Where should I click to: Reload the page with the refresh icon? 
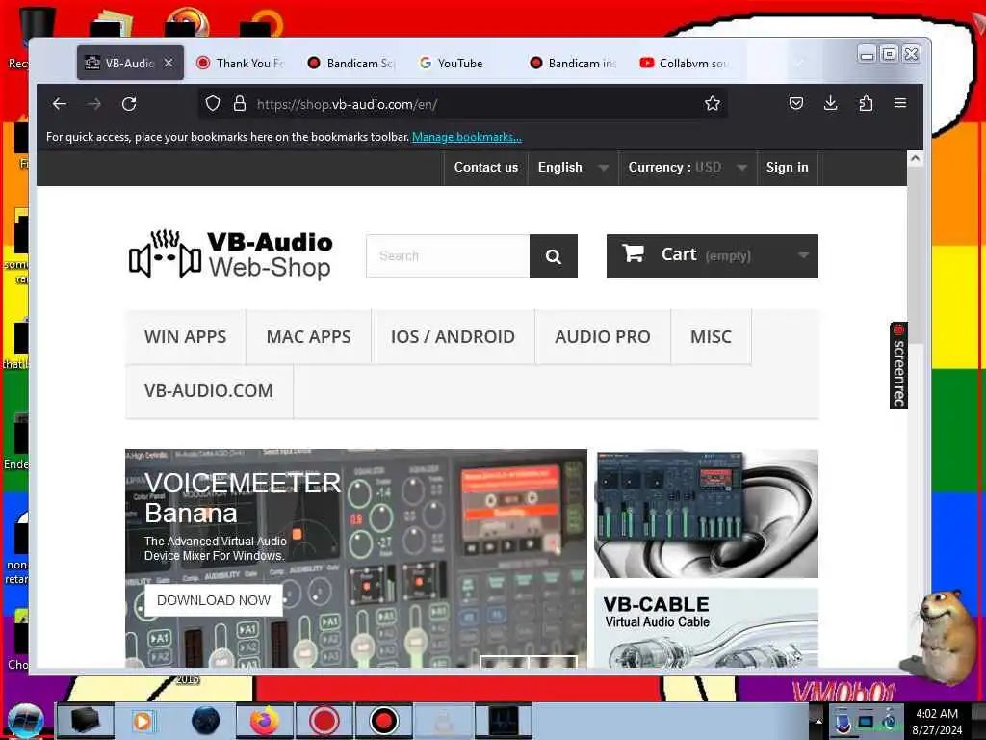point(129,104)
